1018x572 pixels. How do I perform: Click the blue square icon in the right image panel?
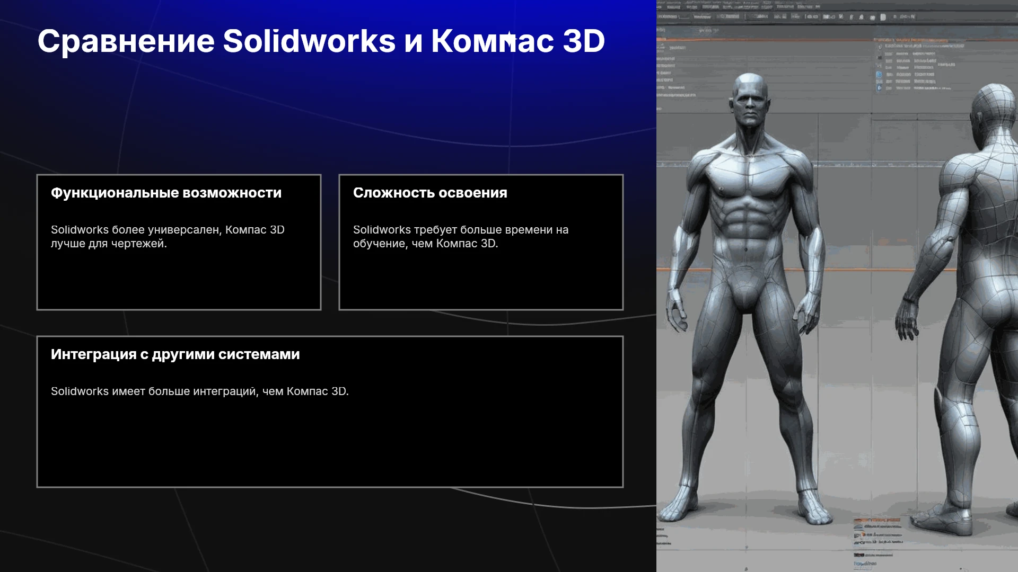pyautogui.click(x=879, y=75)
